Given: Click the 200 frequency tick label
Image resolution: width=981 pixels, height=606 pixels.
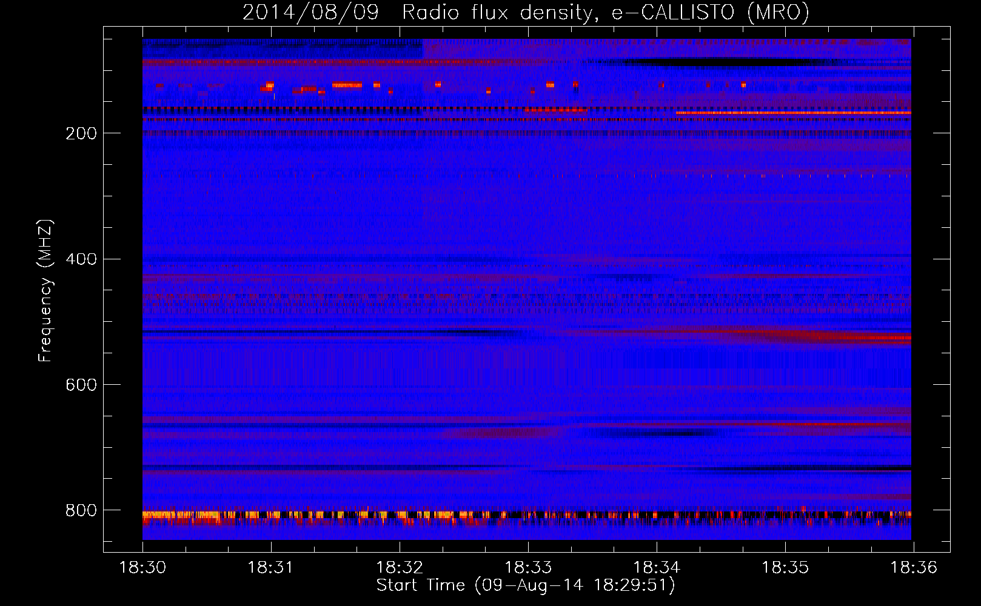Looking at the screenshot, I should (x=81, y=133).
